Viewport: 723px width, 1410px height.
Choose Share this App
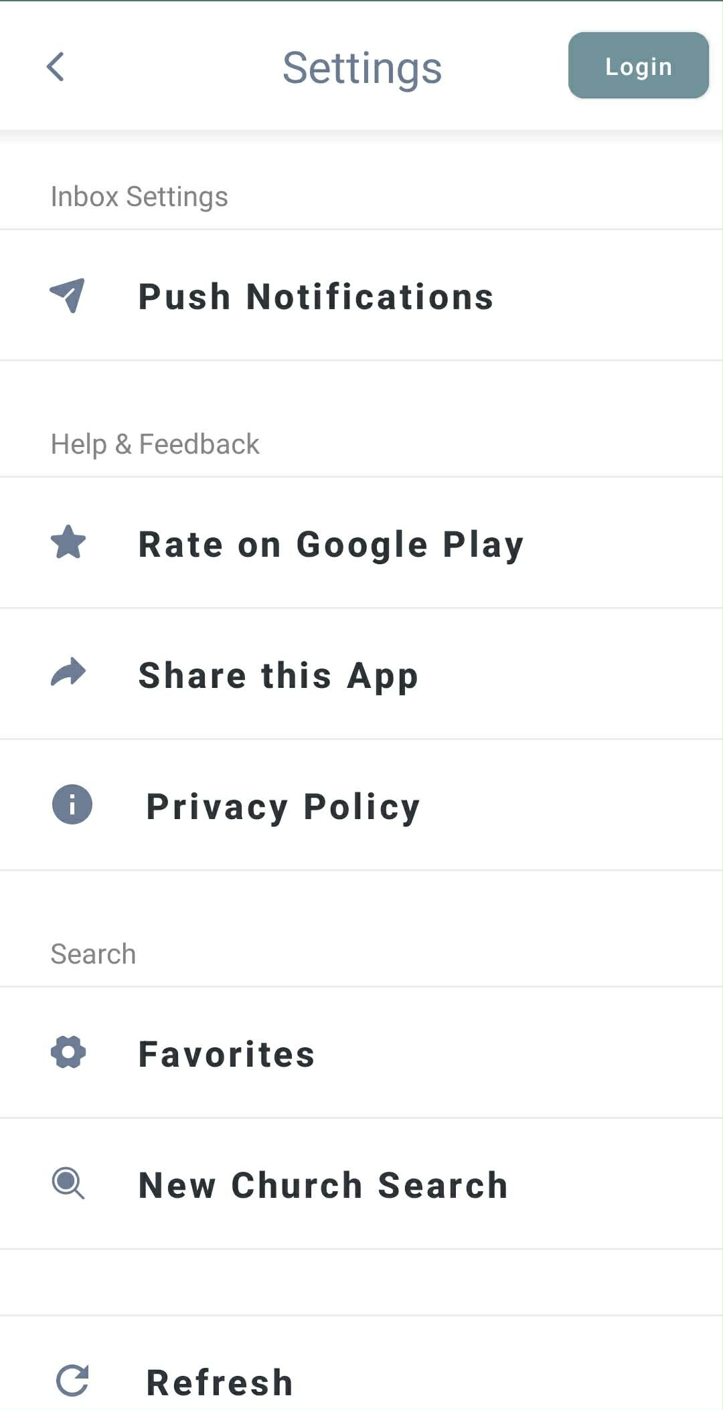tap(278, 675)
